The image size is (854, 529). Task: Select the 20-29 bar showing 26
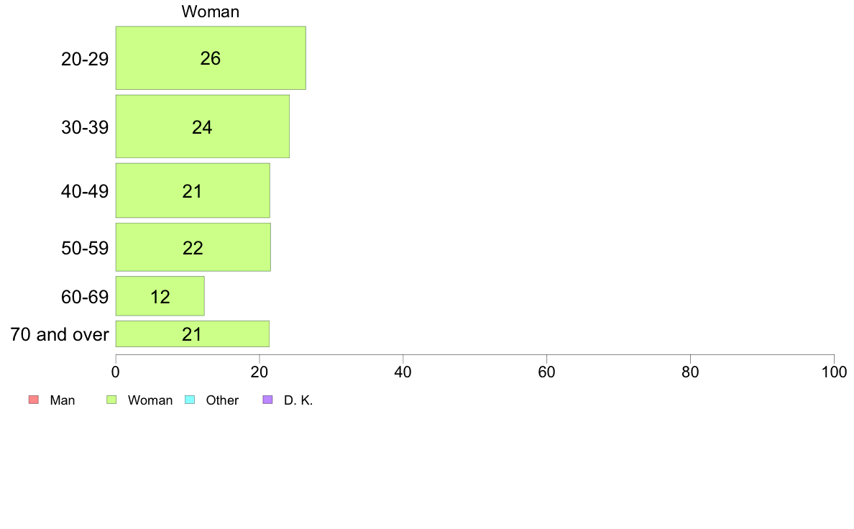[211, 58]
